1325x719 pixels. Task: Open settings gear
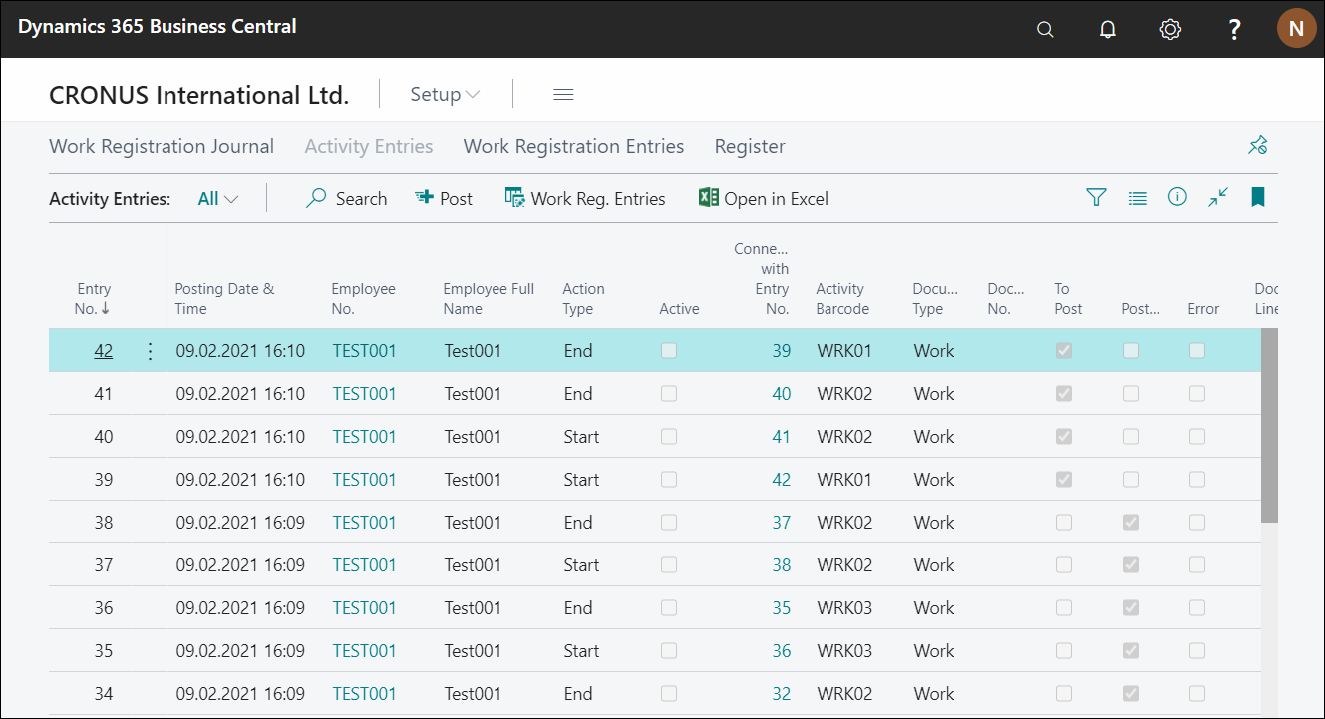click(1171, 29)
